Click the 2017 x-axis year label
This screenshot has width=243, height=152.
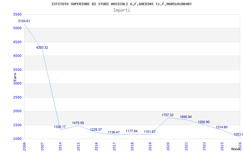pos(114,146)
